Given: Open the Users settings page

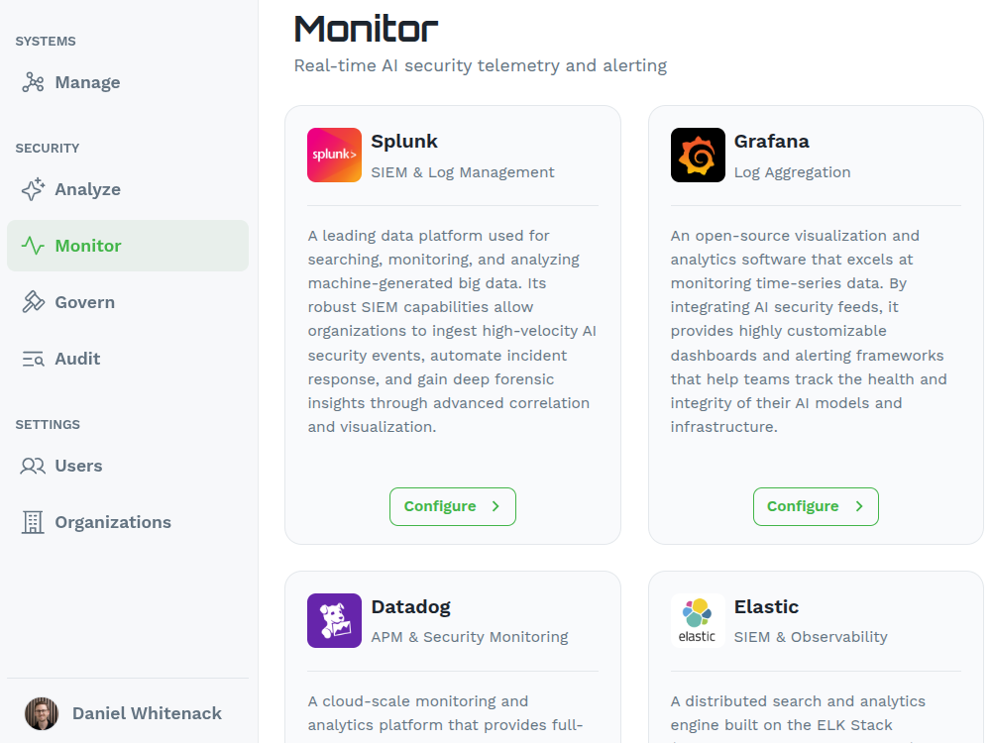Looking at the screenshot, I should [128, 466].
